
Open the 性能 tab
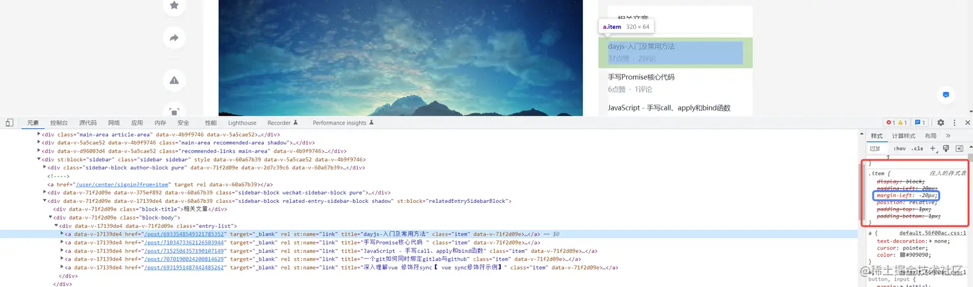[x=211, y=123]
